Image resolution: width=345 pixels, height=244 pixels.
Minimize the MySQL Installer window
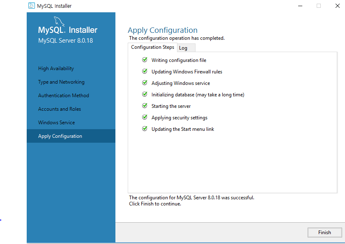tap(300, 6)
